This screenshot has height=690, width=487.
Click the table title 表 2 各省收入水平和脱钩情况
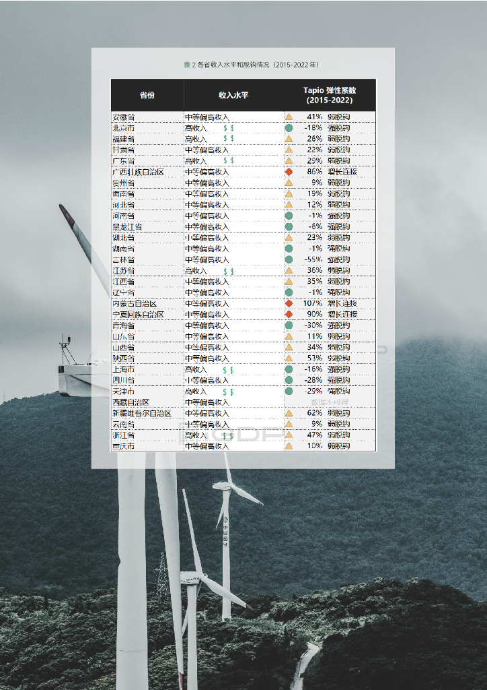click(x=251, y=65)
